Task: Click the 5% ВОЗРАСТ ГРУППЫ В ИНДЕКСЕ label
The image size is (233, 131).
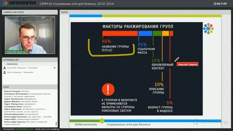Action: (160, 107)
